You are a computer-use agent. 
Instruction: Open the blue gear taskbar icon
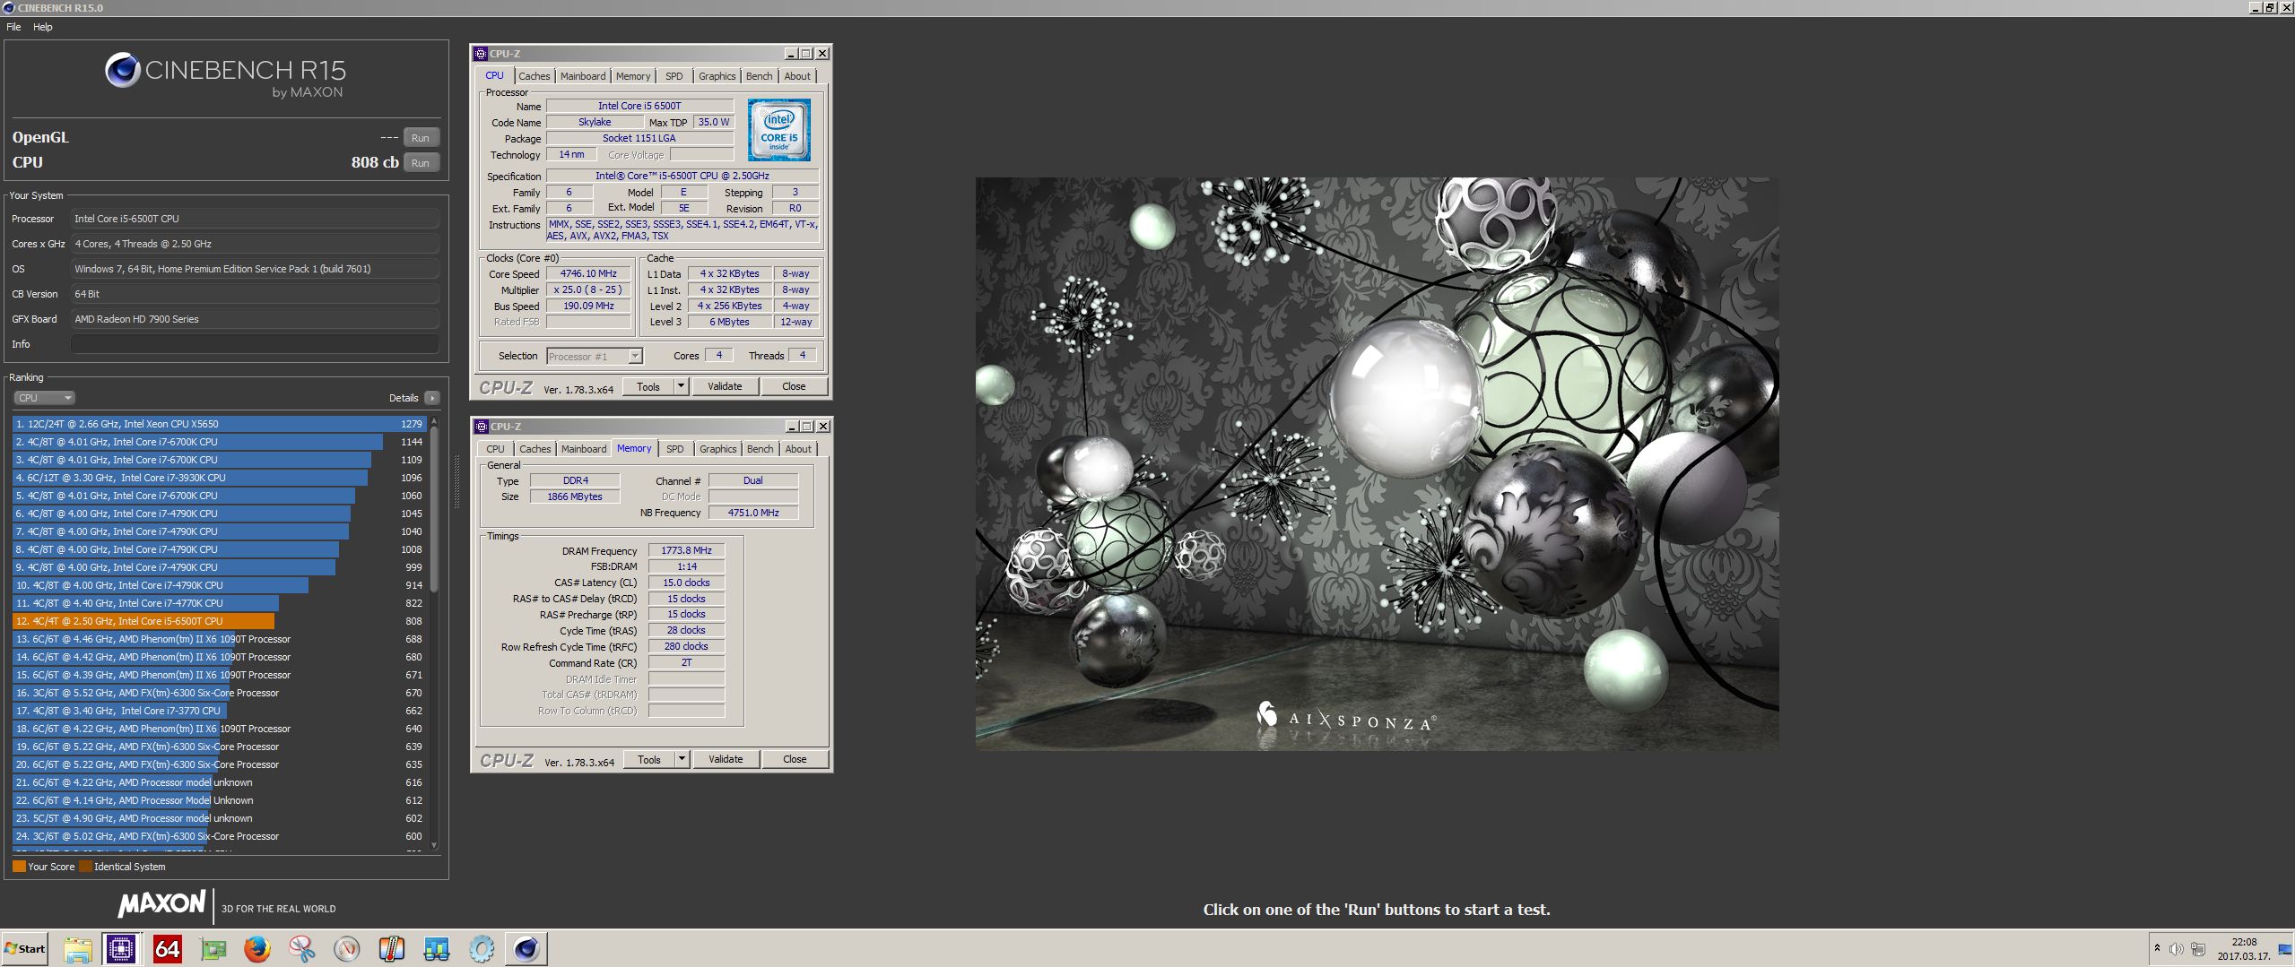[x=482, y=948]
